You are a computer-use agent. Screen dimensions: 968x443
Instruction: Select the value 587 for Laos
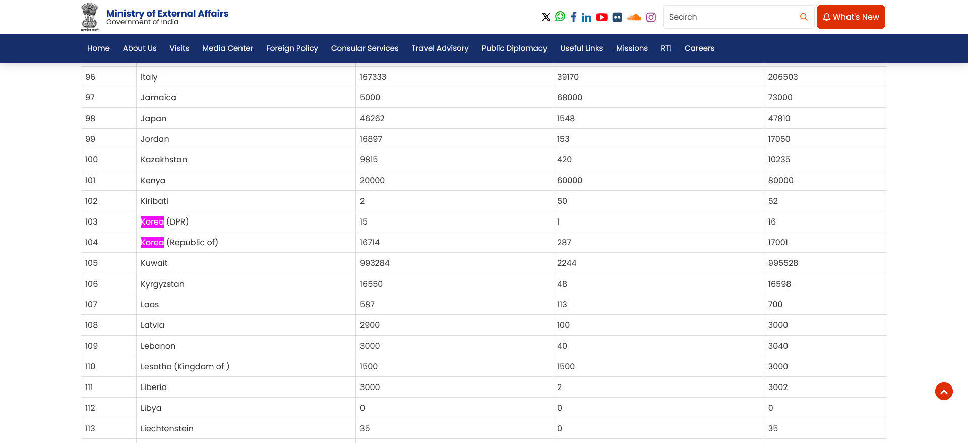point(367,305)
